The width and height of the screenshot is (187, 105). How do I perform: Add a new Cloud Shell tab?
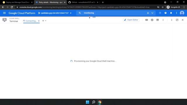click(x=43, y=21)
